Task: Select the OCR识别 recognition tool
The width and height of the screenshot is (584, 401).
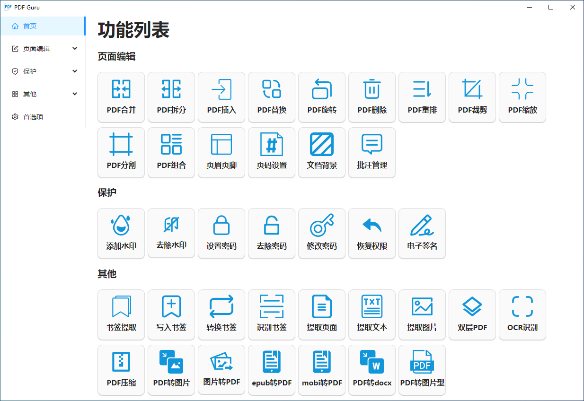Action: click(522, 314)
